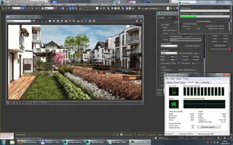Viewport: 233px width, 145px height.
Task: Click the pink color swatch under Name and Color
Action: tap(230, 49)
